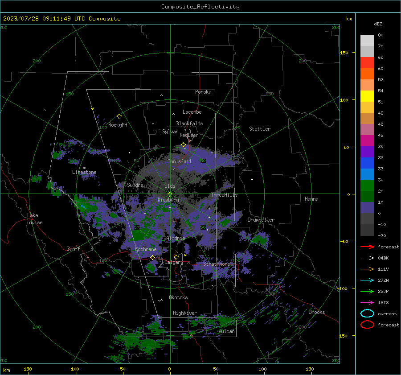This screenshot has width=401, height=375.
Task: Click the Sylvan label on map
Action: tap(170, 132)
